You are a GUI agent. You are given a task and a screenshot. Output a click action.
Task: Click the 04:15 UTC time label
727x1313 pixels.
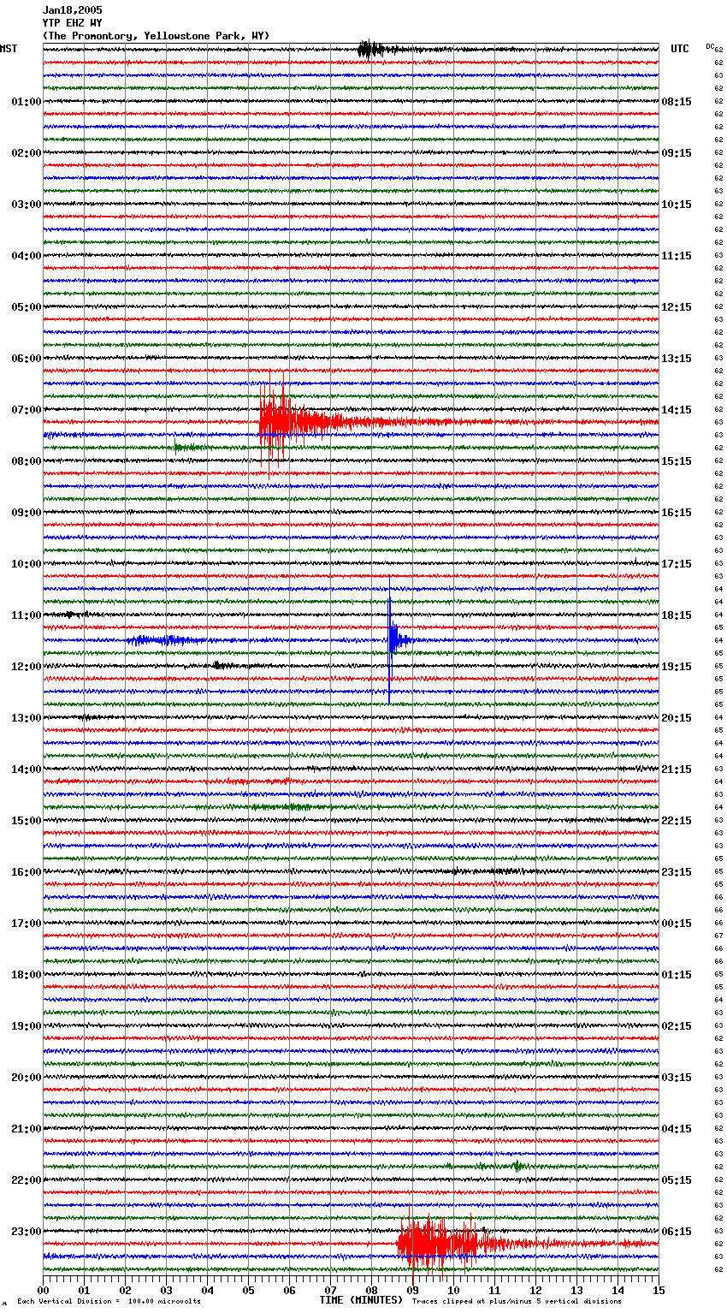coord(677,1129)
